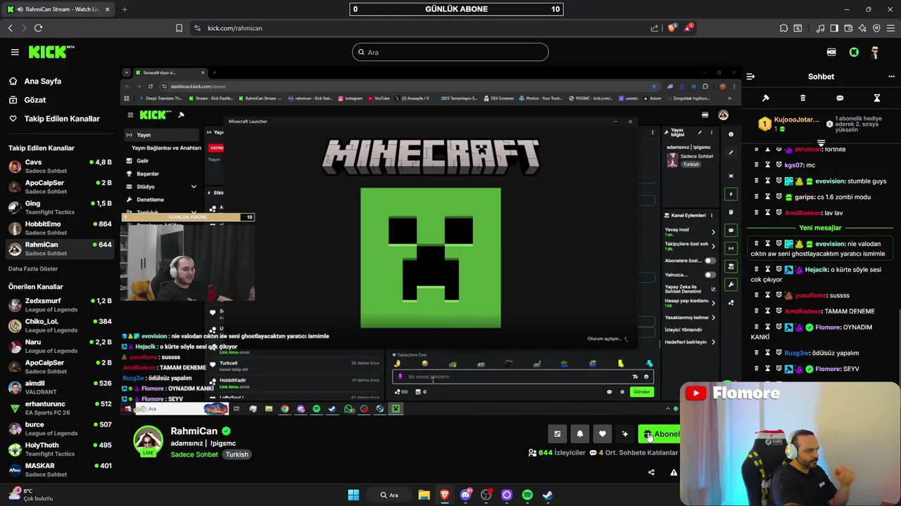Open the 'Hesap yaşı kısıtlaması' arrow
The image size is (901, 506).
click(x=713, y=303)
